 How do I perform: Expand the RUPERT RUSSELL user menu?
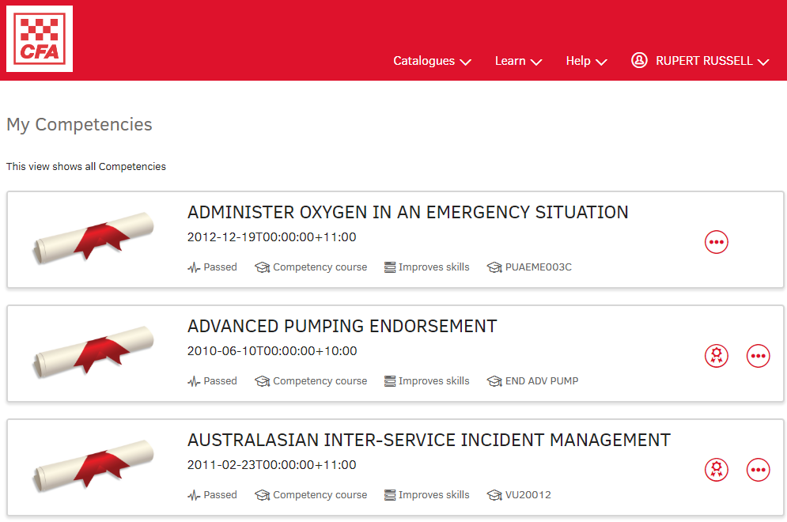click(700, 61)
